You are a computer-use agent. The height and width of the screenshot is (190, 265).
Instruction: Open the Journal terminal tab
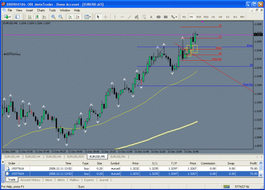(x=103, y=180)
